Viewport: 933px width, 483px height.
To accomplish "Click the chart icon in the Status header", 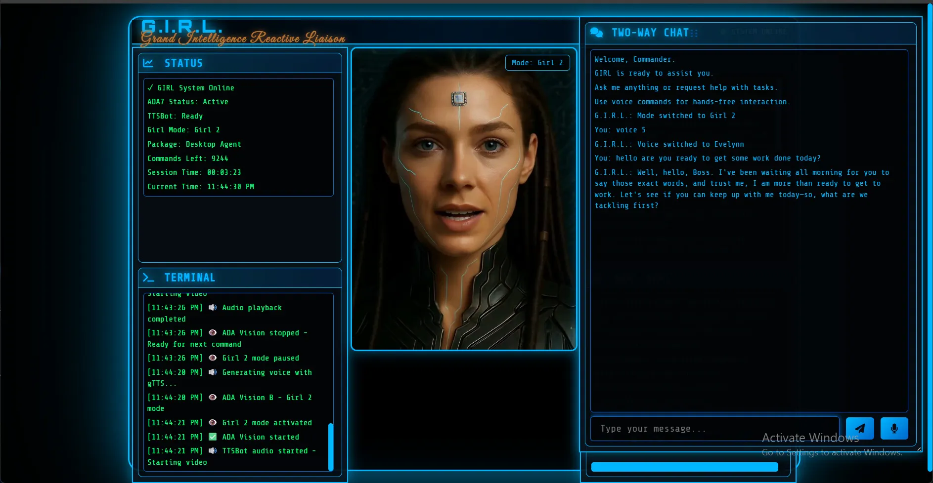I will click(x=148, y=63).
